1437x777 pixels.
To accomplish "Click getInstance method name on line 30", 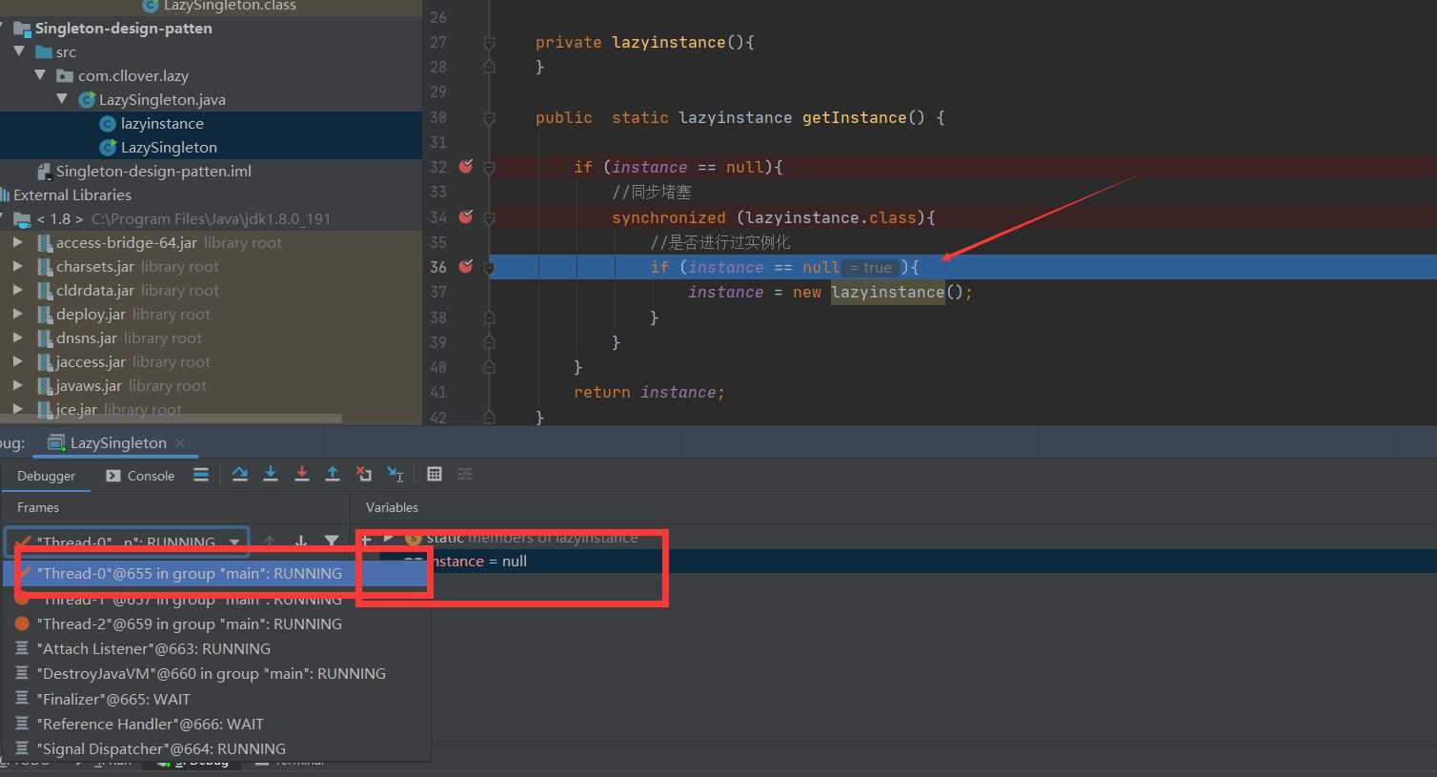I will point(854,117).
